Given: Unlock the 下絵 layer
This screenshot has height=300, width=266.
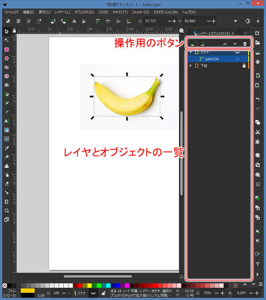Looking at the screenshot, I should click(x=244, y=66).
